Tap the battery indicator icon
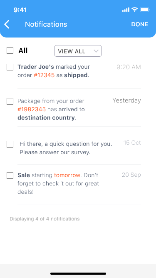This screenshot has height=278, width=156. click(145, 10)
